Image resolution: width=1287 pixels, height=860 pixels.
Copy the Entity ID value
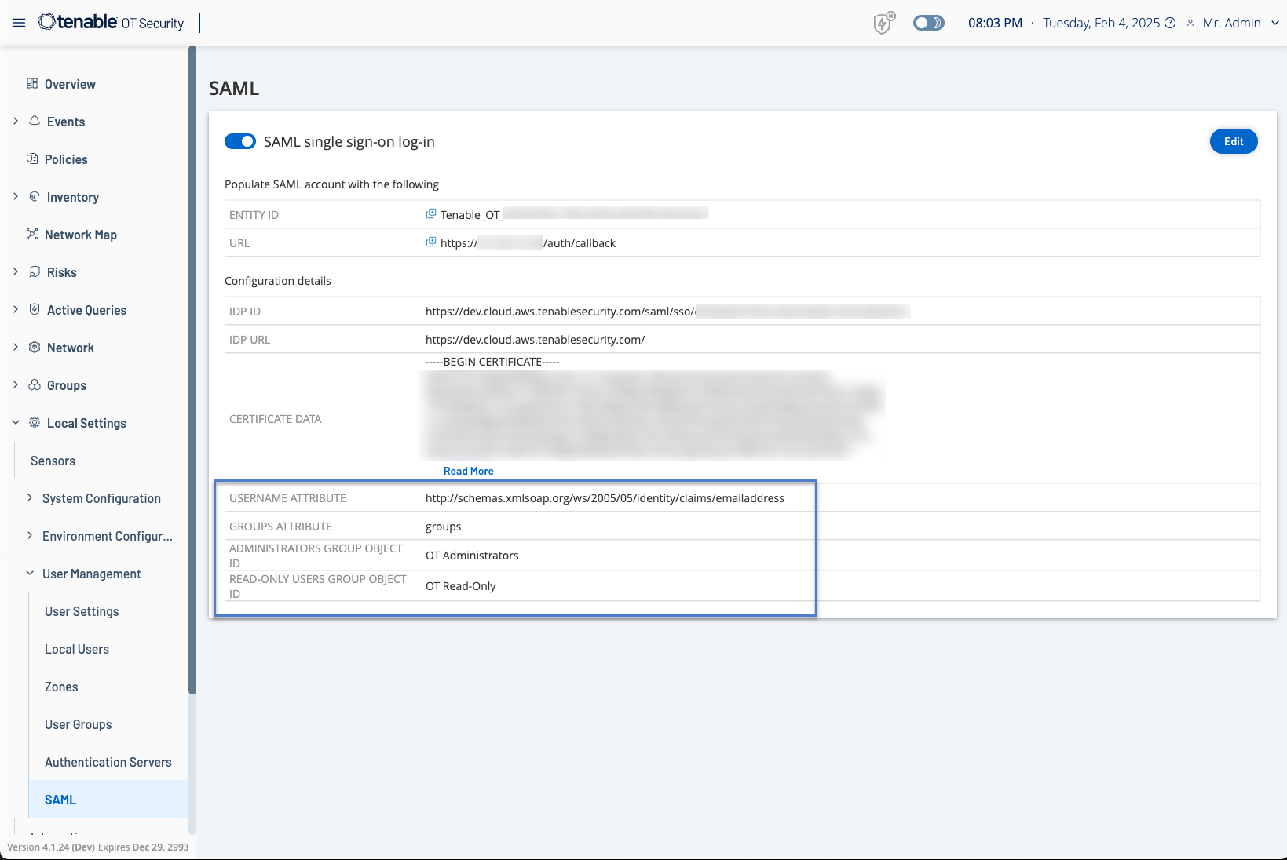click(430, 214)
